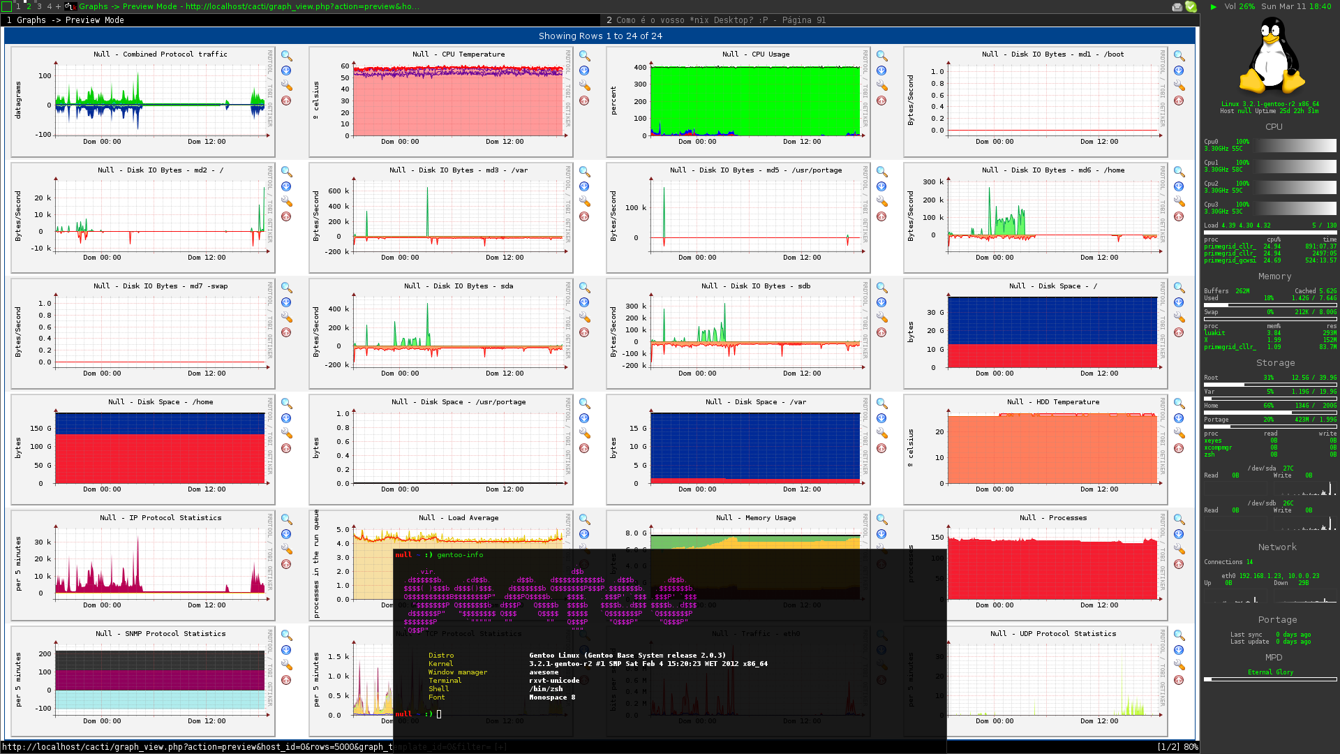Export CSV for IP Protocol Statistics graph

coord(287,534)
